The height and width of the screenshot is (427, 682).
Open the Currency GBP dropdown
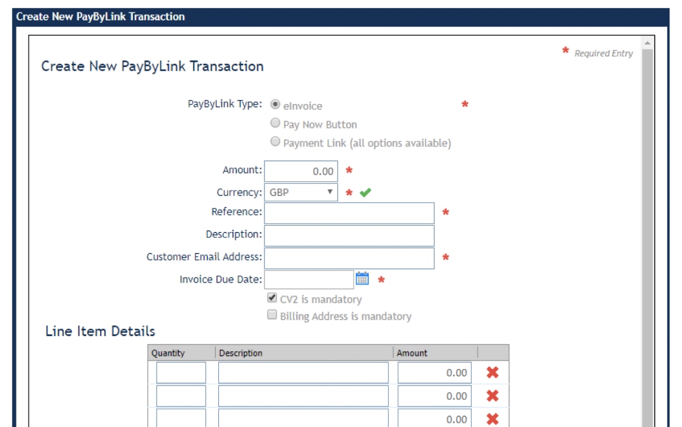click(301, 192)
